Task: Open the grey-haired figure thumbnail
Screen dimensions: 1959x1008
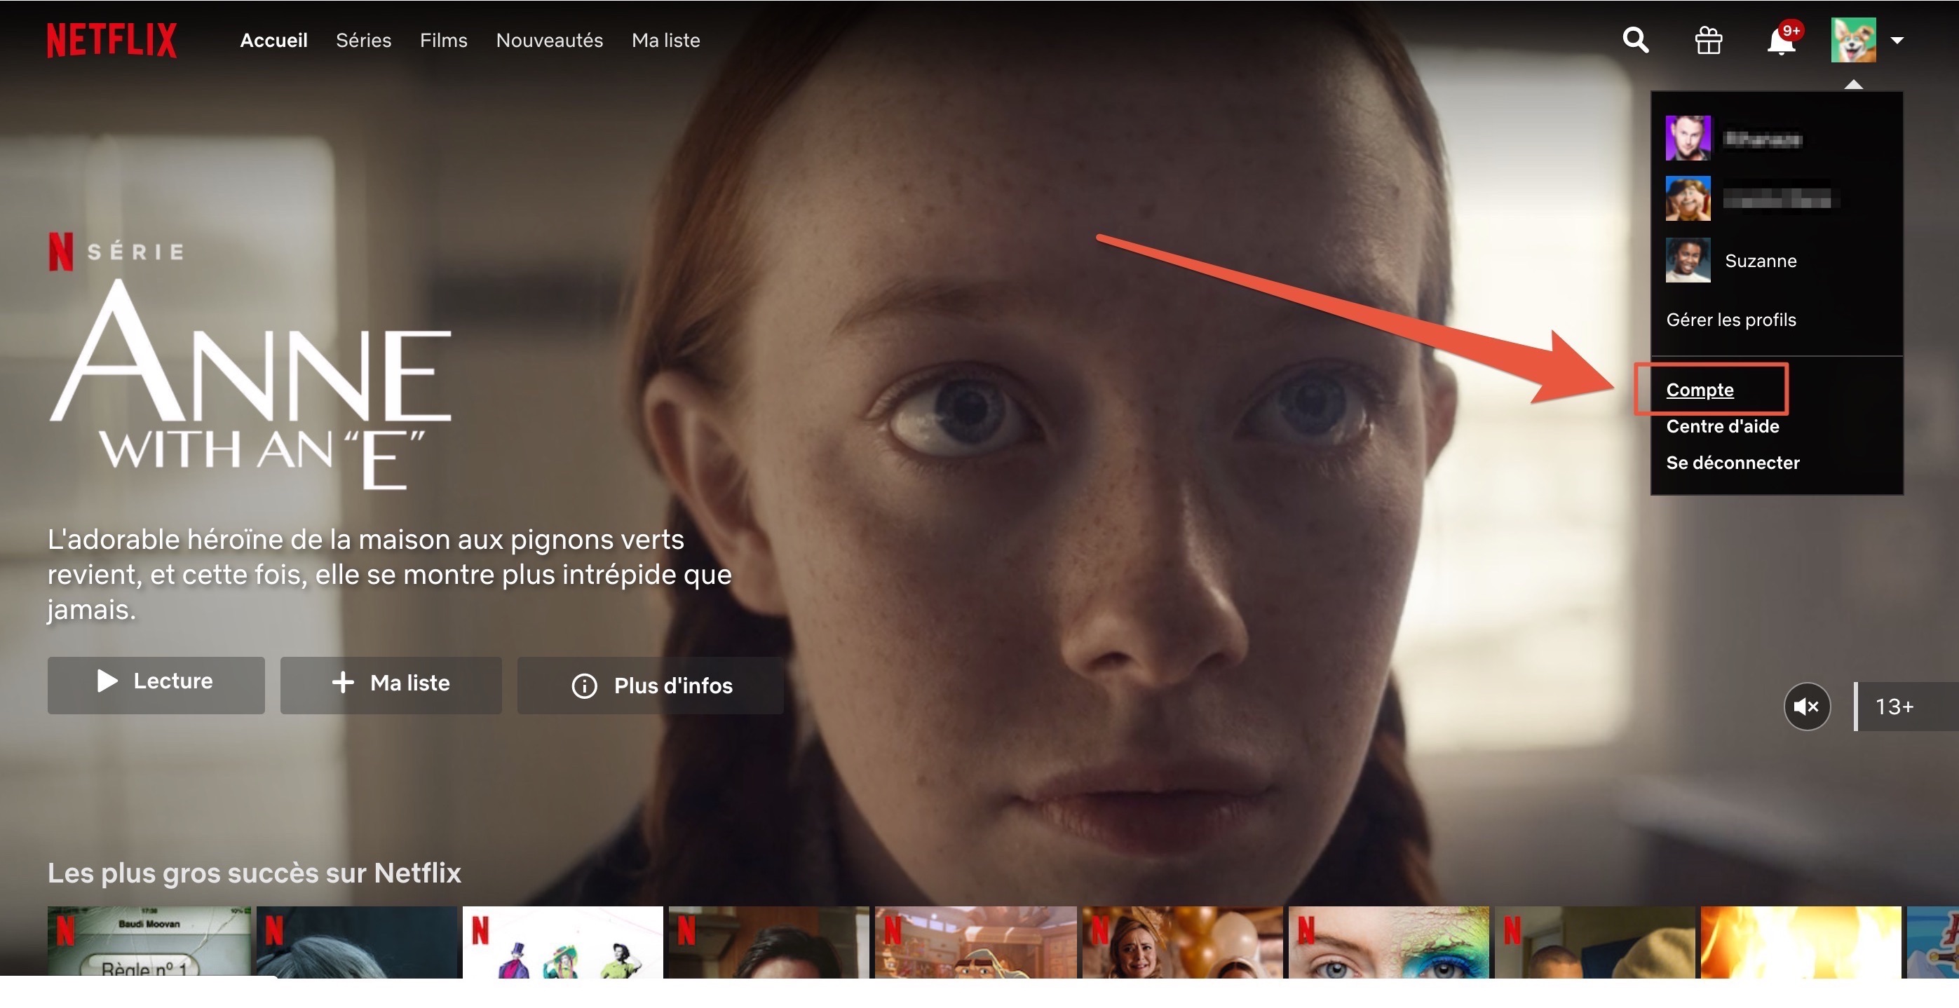Action: (x=357, y=941)
